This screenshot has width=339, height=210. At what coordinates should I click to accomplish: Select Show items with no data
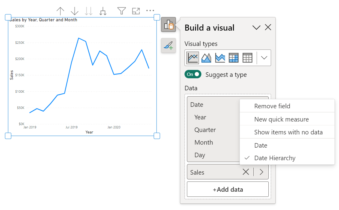(287, 132)
